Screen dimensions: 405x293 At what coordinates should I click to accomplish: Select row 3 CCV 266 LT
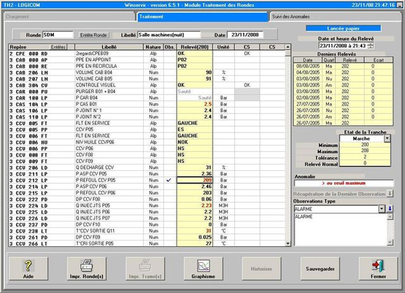(147, 243)
